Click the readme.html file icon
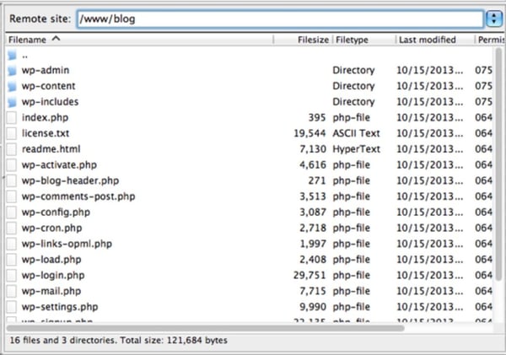 [12, 149]
